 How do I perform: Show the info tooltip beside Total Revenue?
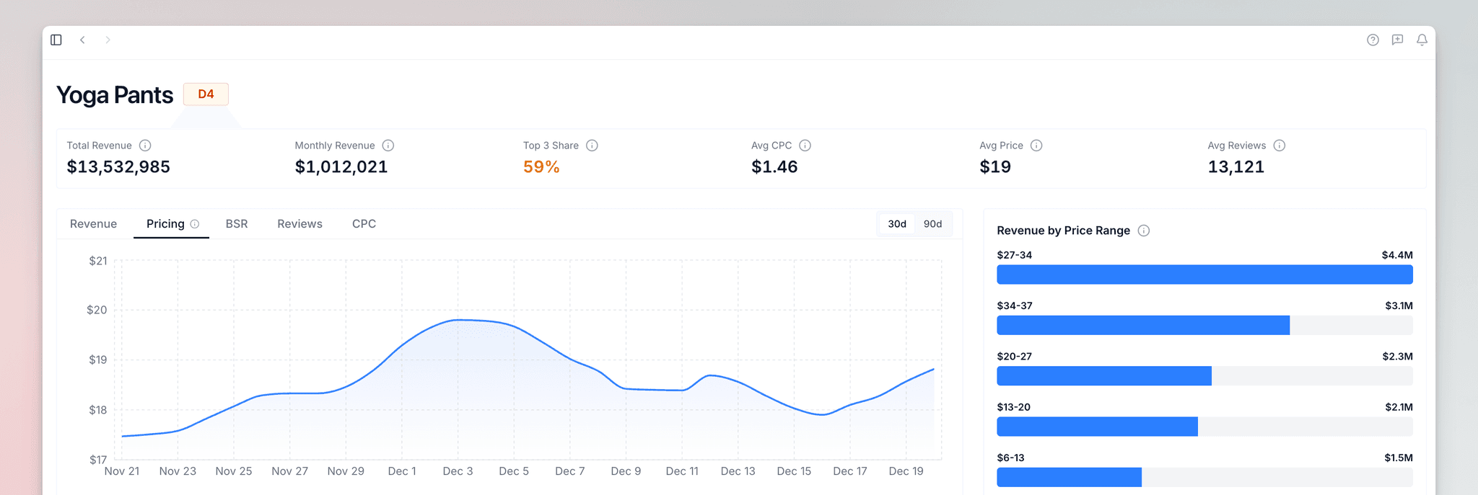[145, 146]
